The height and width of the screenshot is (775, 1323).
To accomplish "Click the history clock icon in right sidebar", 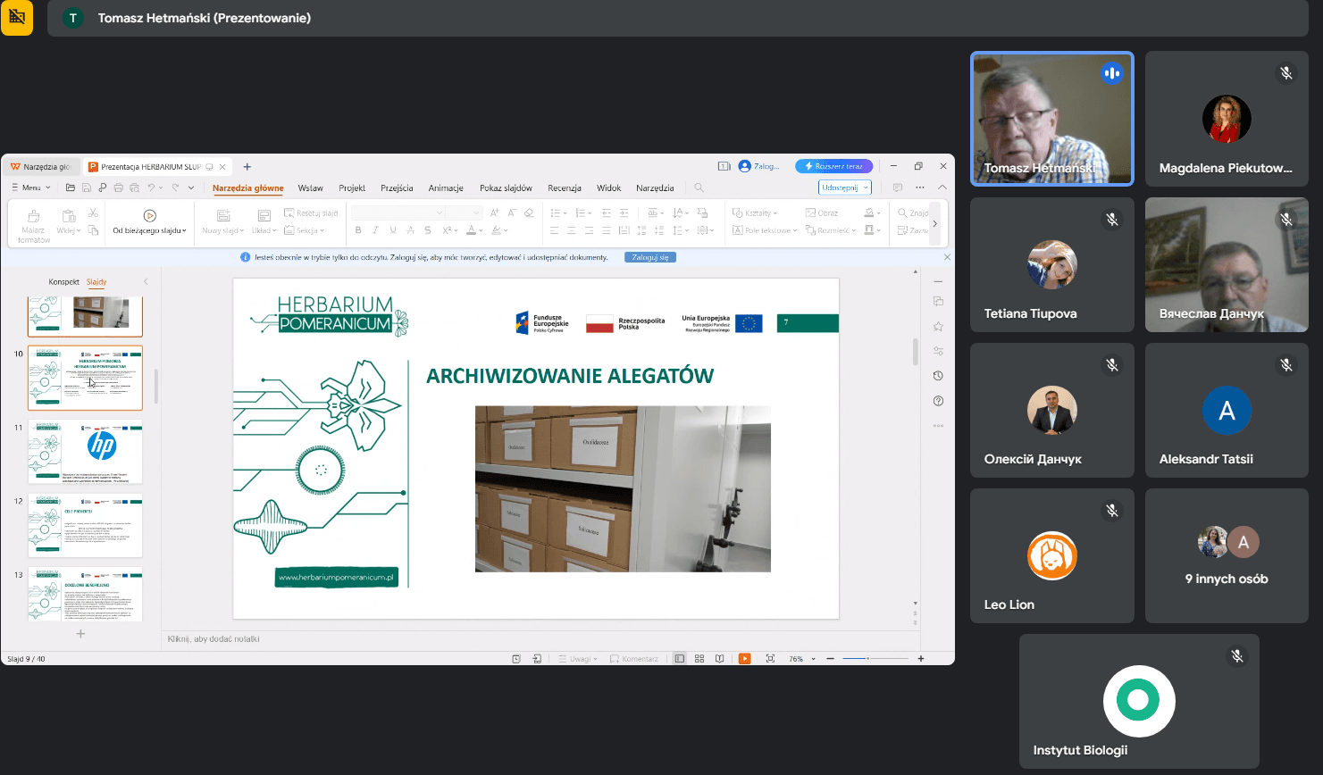I will click(x=938, y=376).
